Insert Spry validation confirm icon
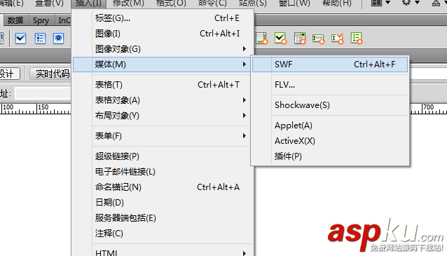Screen dimensions: 447x256 (x=337, y=39)
